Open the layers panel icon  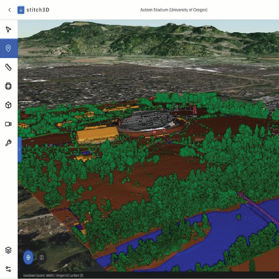[8, 250]
